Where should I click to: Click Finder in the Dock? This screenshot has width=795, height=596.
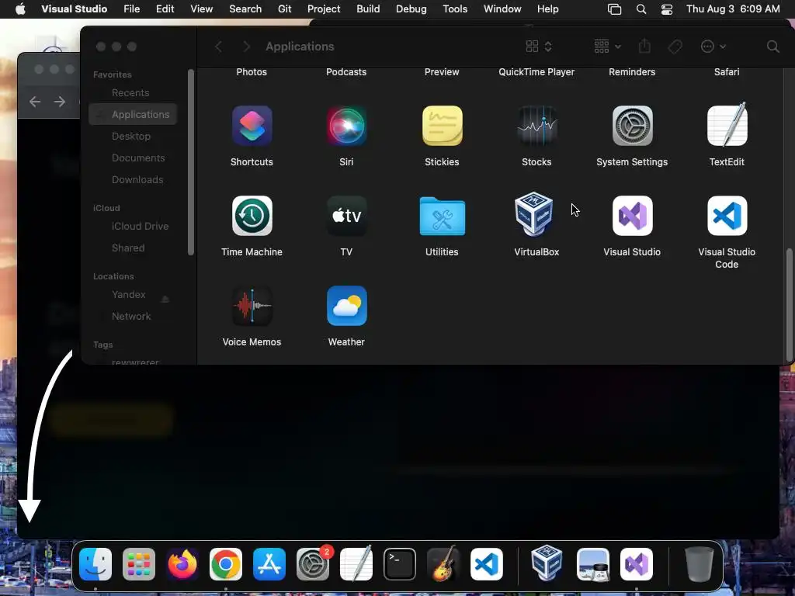coord(95,564)
